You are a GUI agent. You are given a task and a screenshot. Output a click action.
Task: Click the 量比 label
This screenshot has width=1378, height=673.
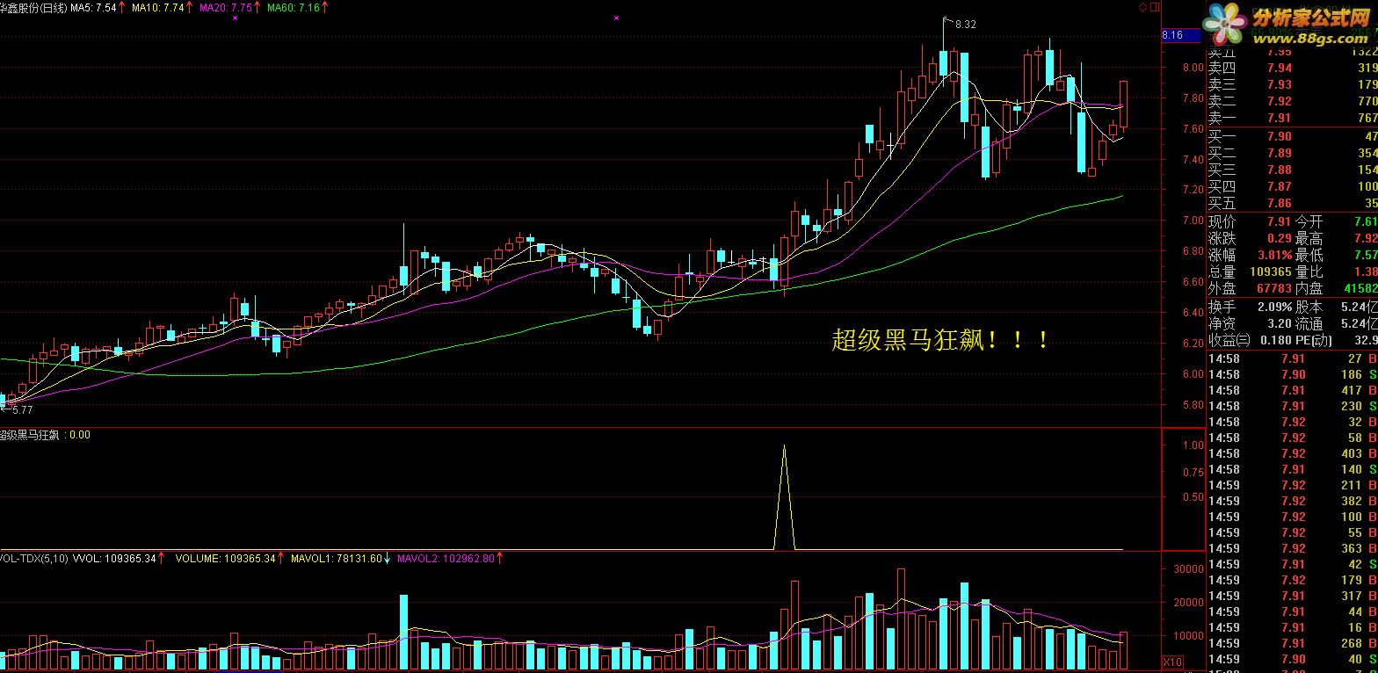(x=1309, y=272)
